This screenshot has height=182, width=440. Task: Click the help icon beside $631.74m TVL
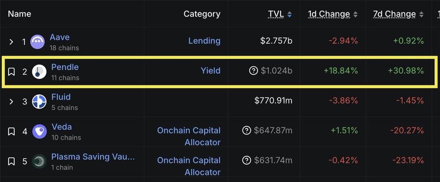pyautogui.click(x=247, y=160)
